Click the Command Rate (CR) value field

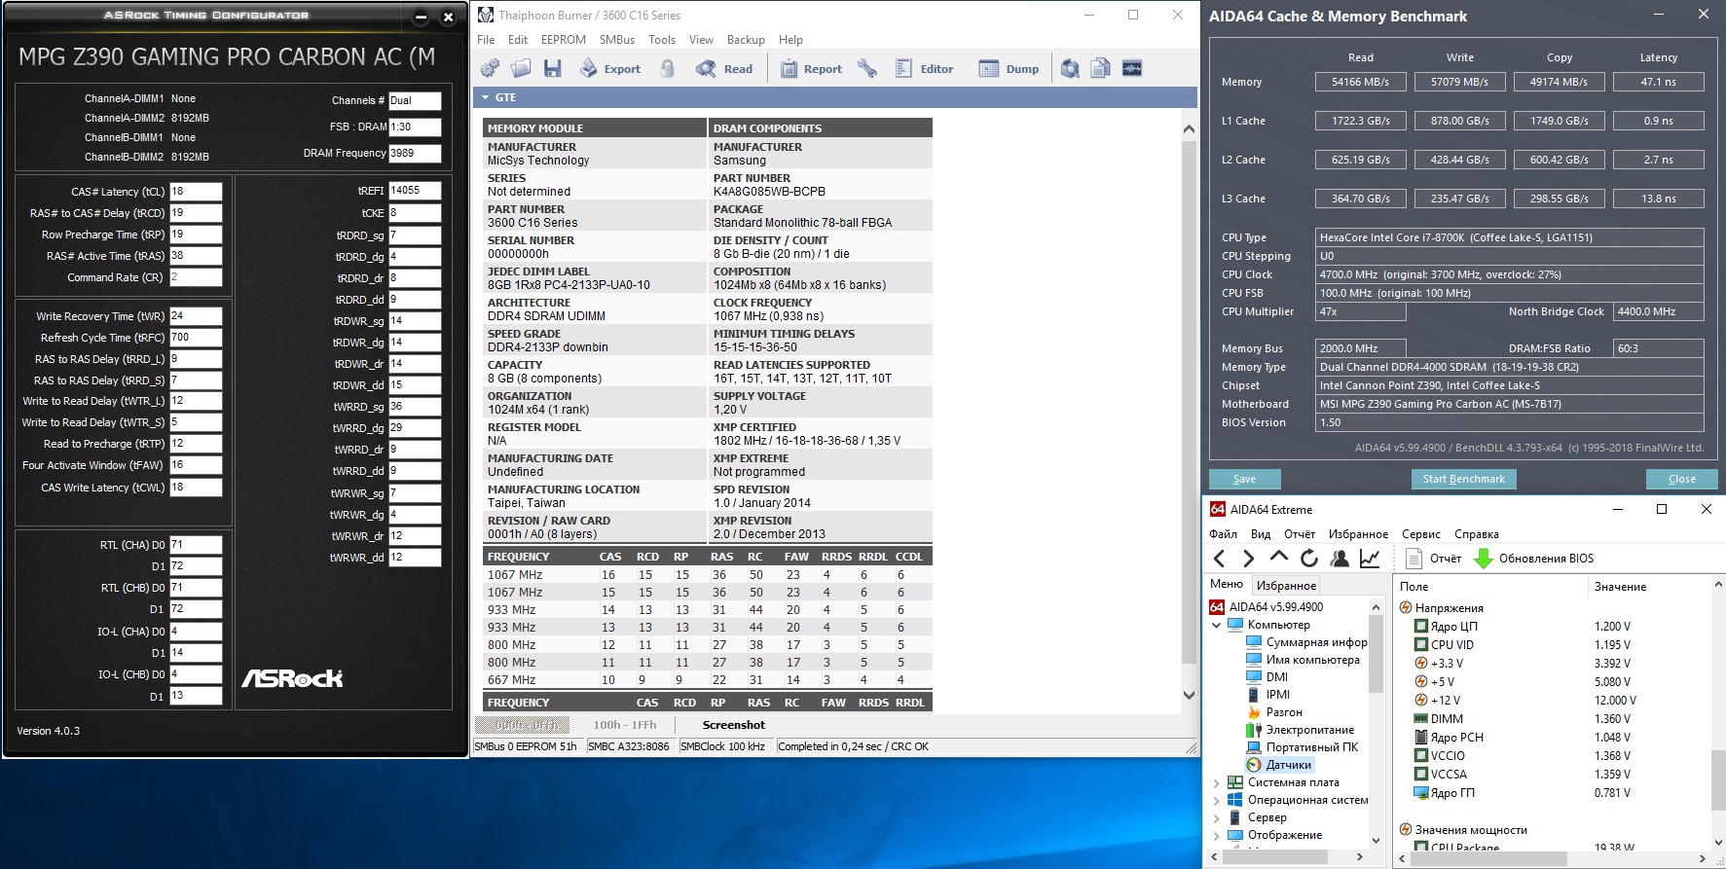[x=197, y=277]
